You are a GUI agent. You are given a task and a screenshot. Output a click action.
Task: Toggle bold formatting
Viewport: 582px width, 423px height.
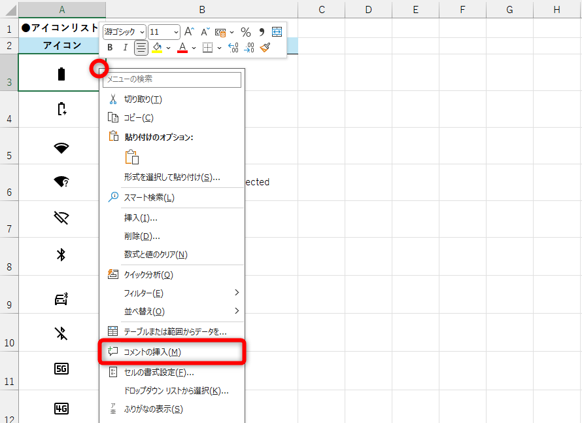(x=110, y=48)
